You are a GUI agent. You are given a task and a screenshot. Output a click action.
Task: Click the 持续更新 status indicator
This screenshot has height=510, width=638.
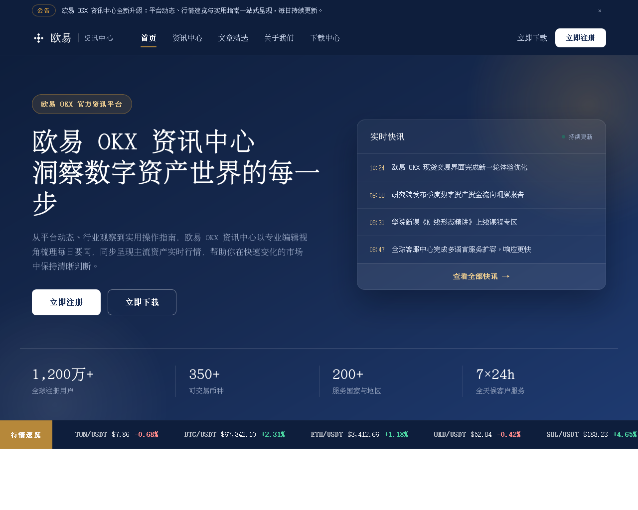tap(577, 137)
